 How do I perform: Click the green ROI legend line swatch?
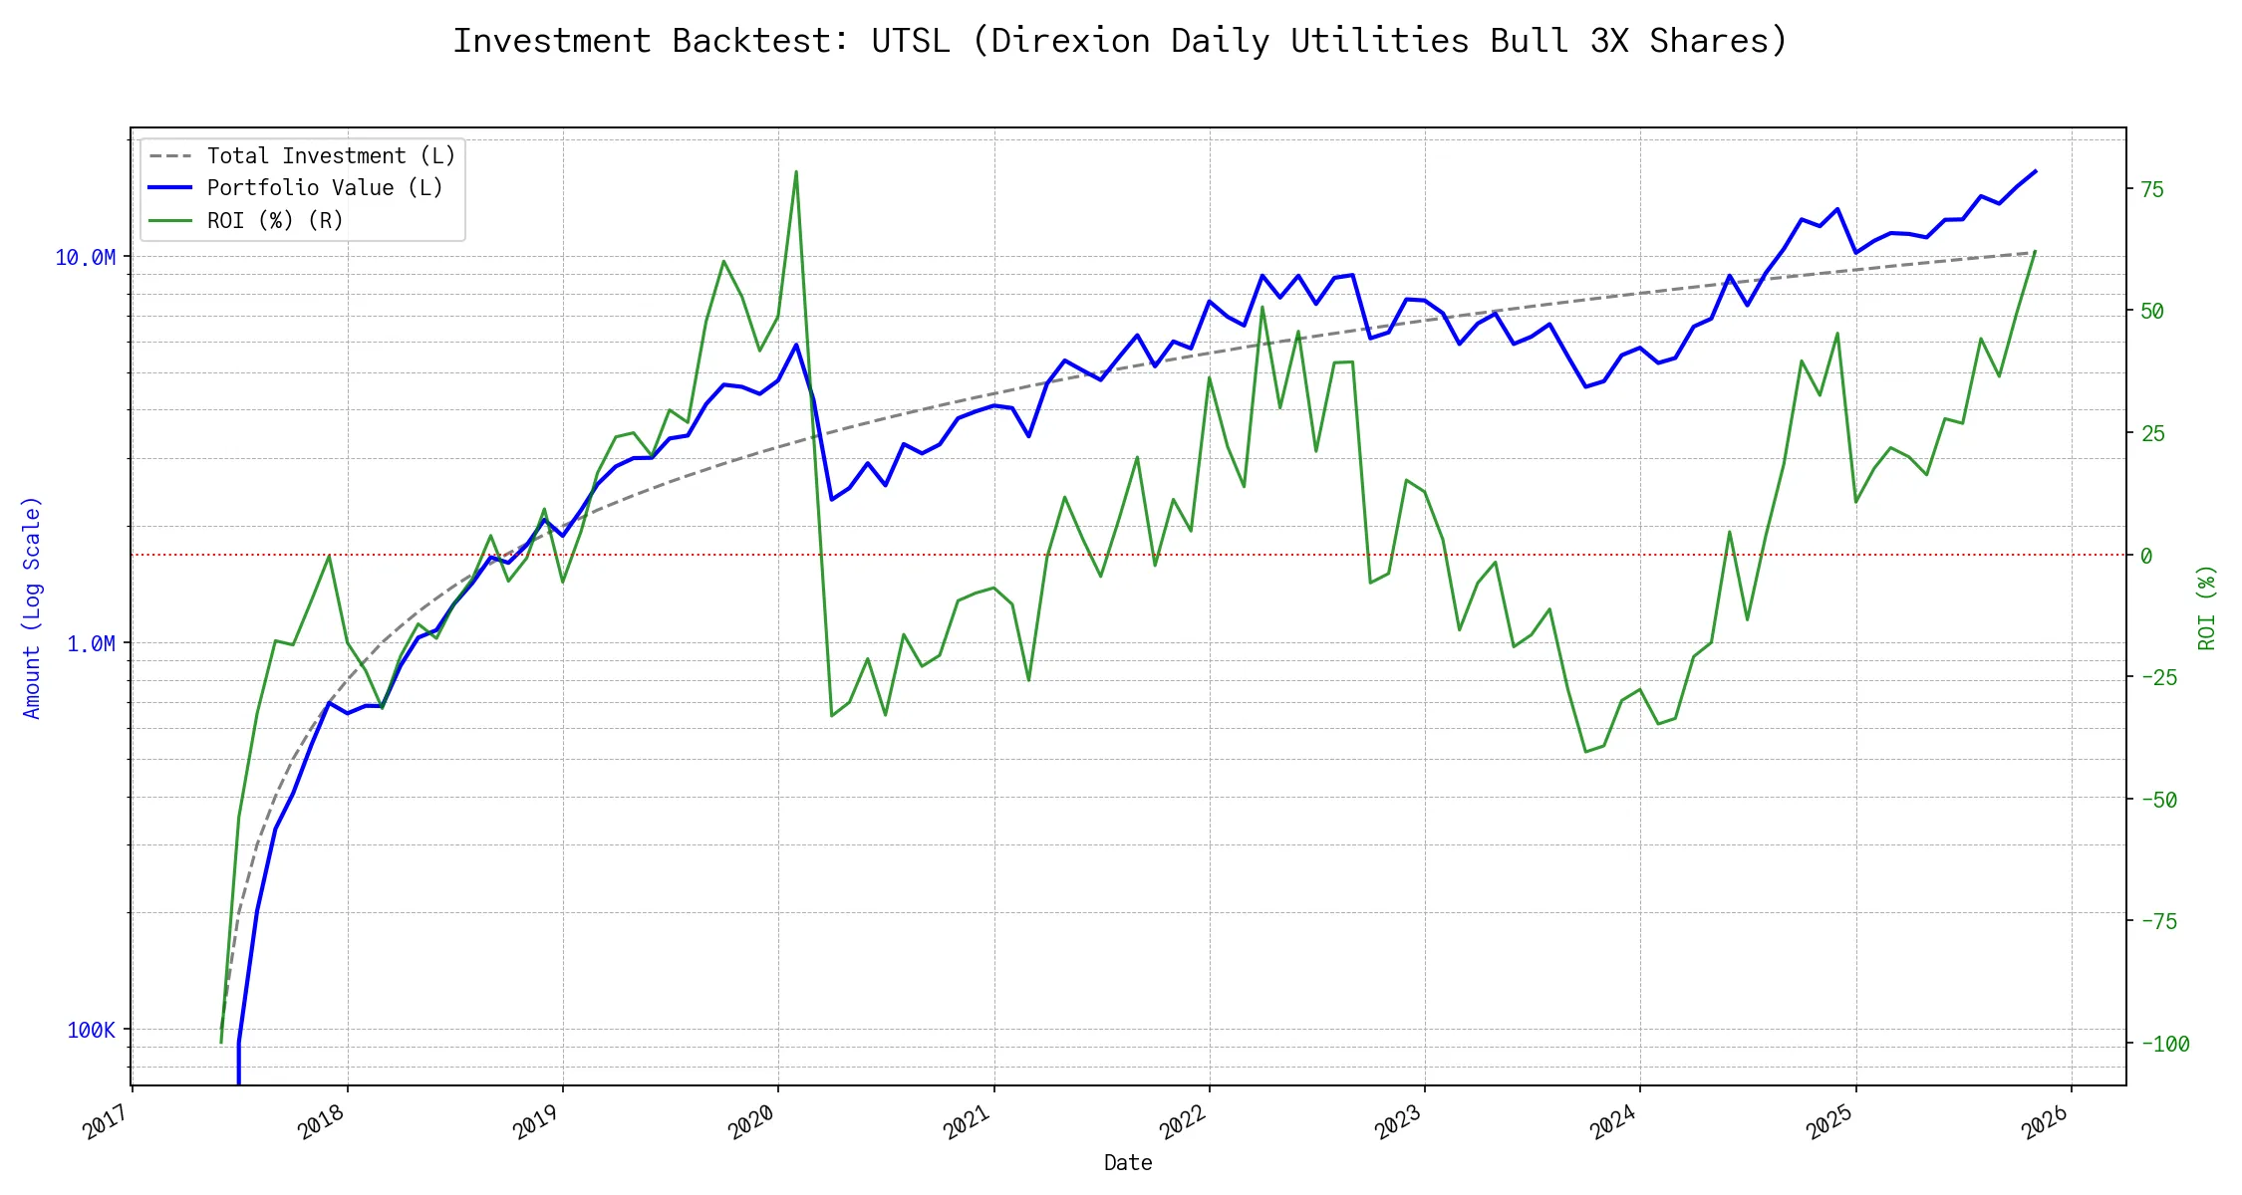click(169, 220)
